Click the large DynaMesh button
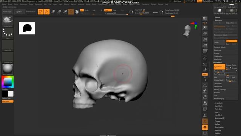 tap(220, 67)
